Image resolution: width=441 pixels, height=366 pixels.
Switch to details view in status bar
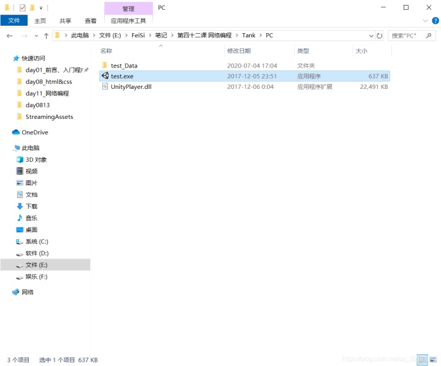click(x=422, y=360)
